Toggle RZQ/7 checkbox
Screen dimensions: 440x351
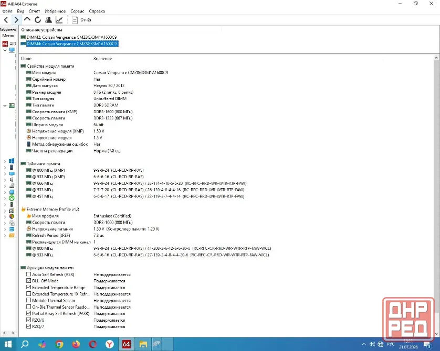tap(29, 326)
